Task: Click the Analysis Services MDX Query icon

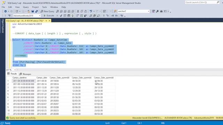Action: 61,11
